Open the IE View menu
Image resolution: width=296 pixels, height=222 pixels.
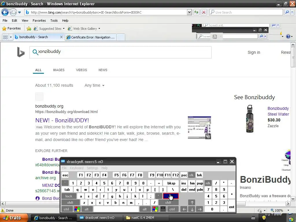tap(25, 21)
